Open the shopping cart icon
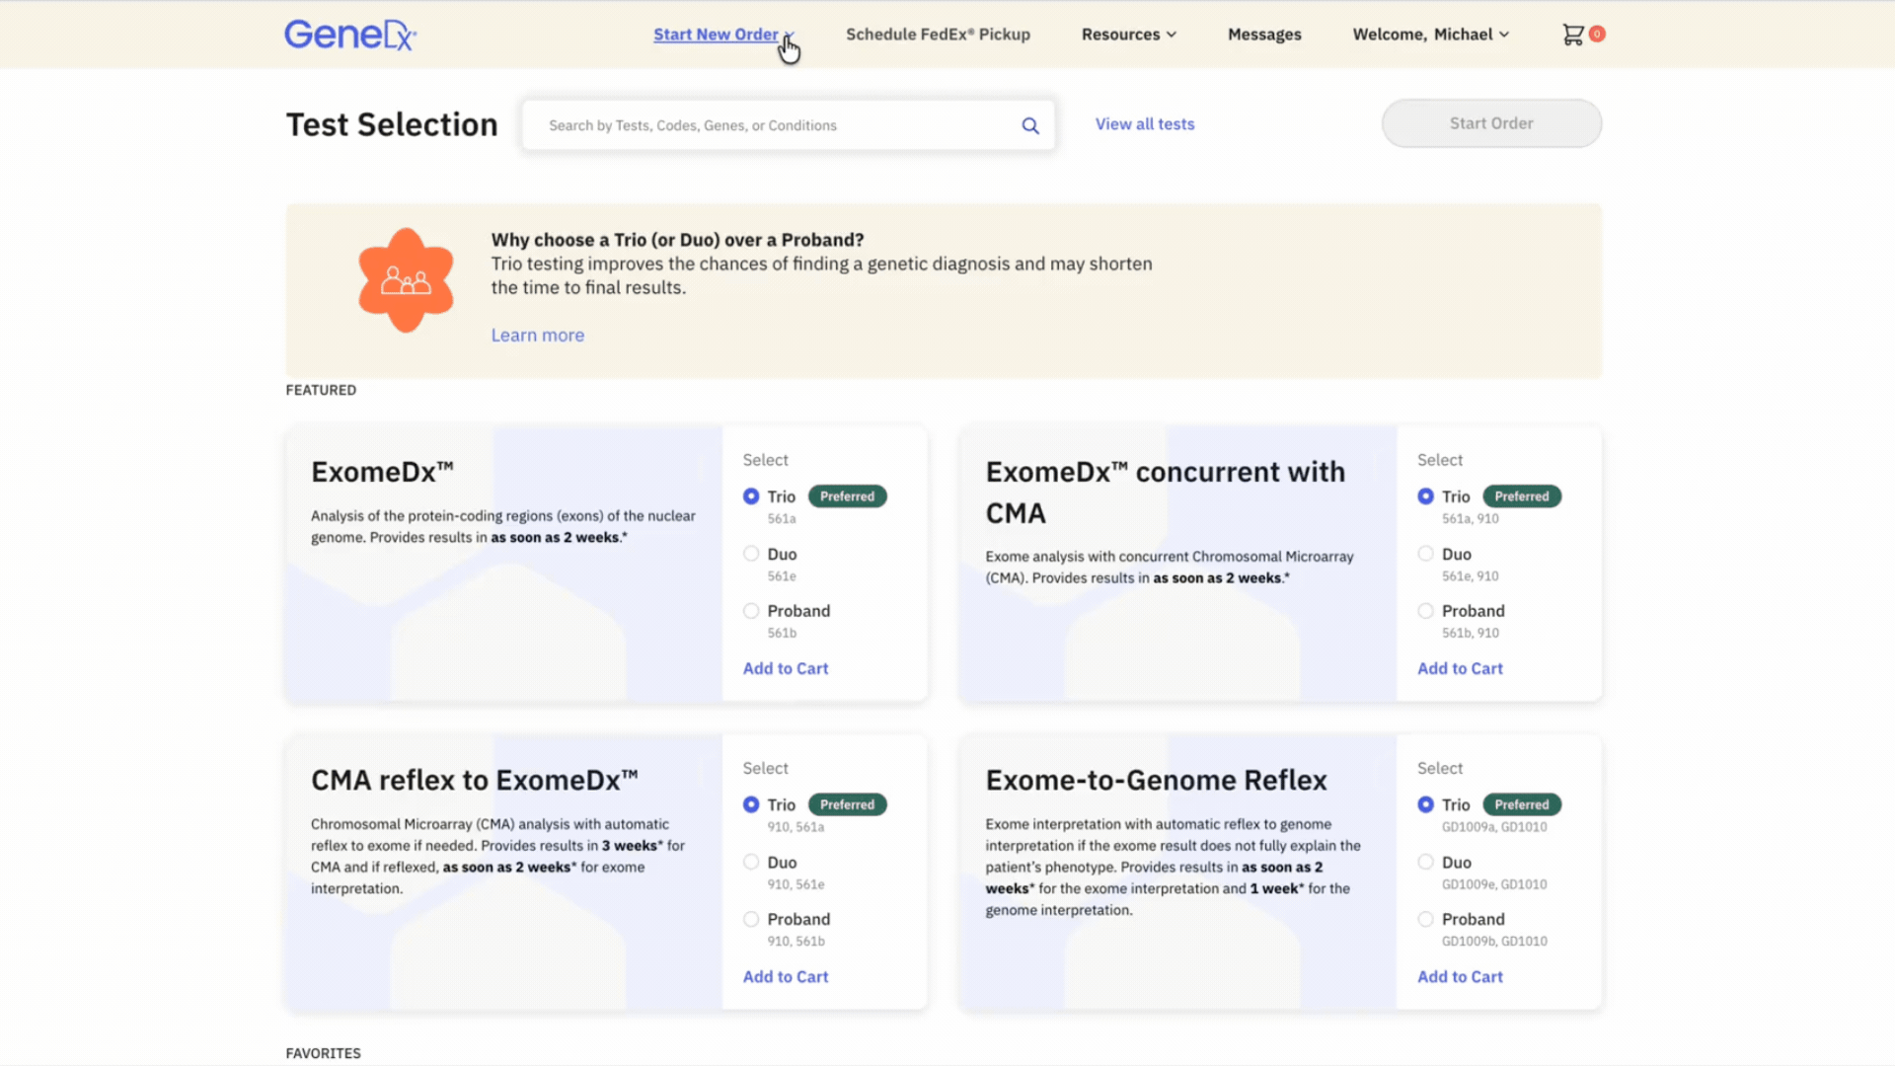Viewport: 1895px width, 1066px height. click(x=1572, y=35)
